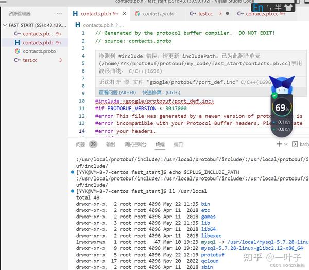Screen dimensions: 309x270
Task: Open the contacts.pb.cc editor tab
Action: (262, 14)
